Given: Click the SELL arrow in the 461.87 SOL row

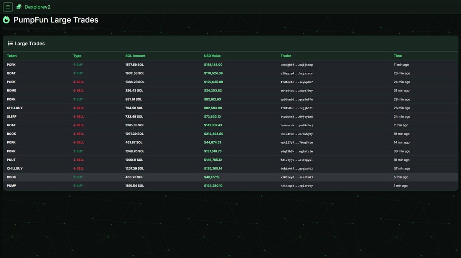Looking at the screenshot, I should click(74, 142).
